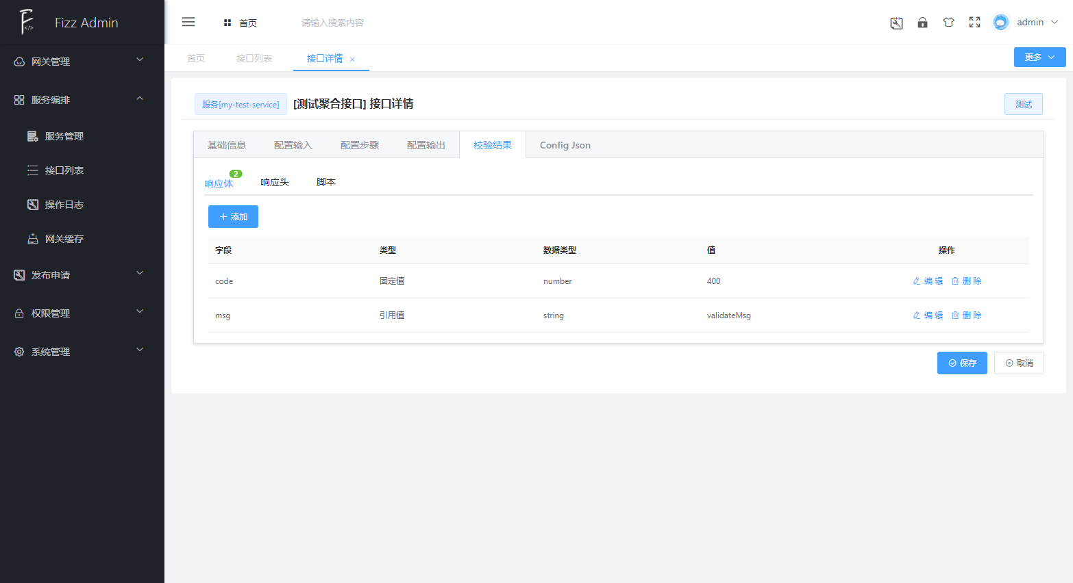Open 网关缓存 in the sidebar
The image size is (1073, 583).
pos(82,239)
